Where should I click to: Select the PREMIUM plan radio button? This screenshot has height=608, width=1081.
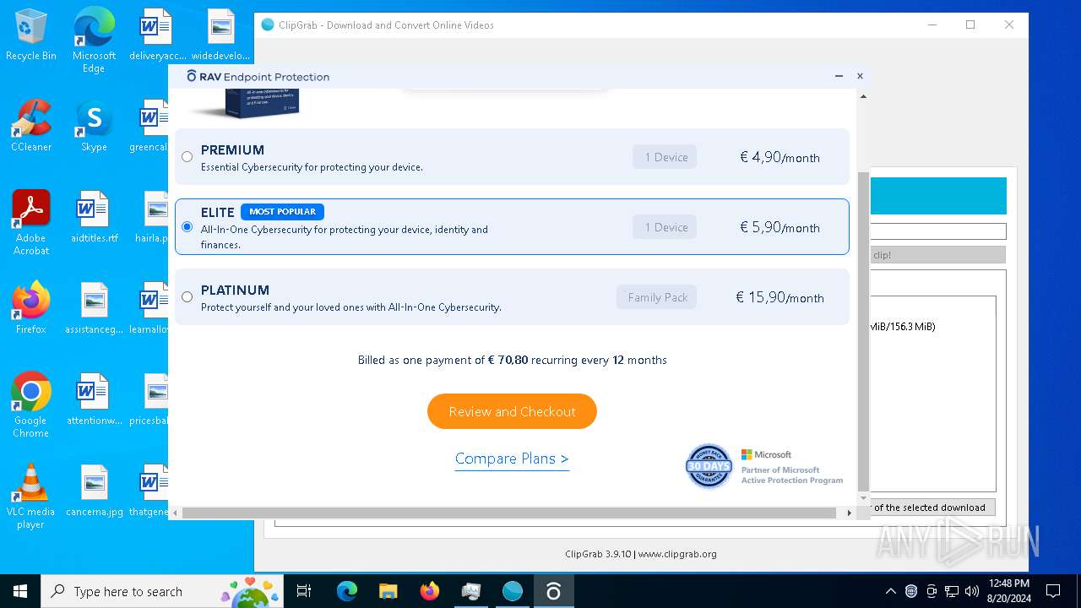[187, 156]
